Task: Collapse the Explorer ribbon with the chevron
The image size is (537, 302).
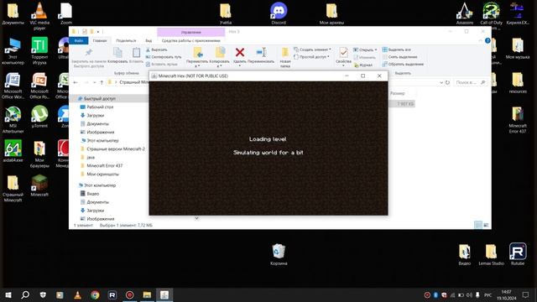Action: (x=480, y=41)
